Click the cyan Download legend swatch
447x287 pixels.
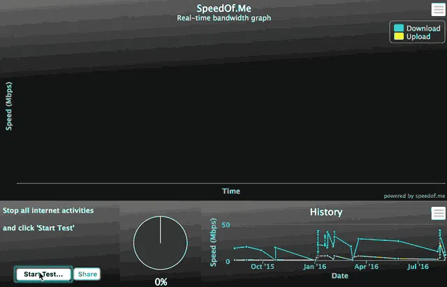coord(399,28)
